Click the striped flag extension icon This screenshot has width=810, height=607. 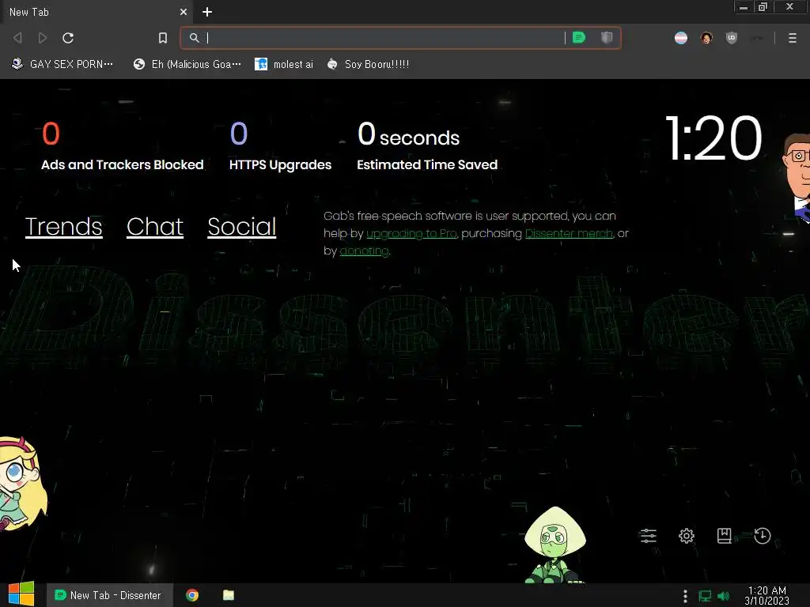(681, 38)
